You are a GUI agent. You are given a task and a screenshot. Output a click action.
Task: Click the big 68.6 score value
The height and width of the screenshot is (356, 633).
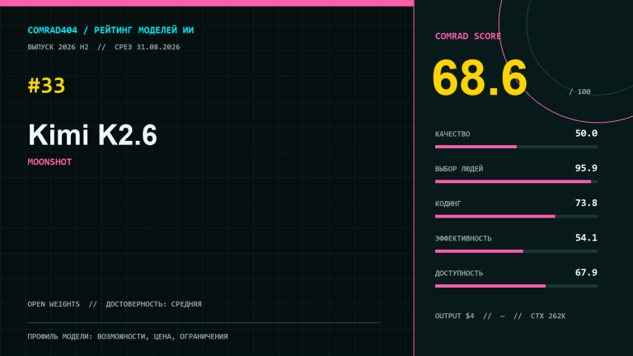click(480, 77)
